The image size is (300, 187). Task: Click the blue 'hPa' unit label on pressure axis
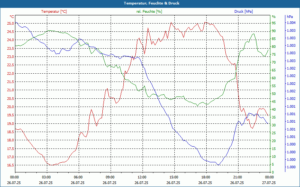(x=290, y=17)
